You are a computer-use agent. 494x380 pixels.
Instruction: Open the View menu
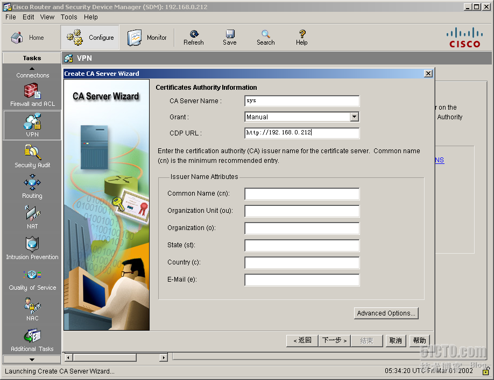pos(47,17)
